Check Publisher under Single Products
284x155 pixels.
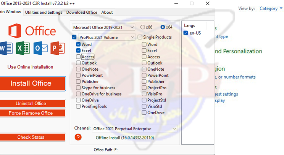144,81
